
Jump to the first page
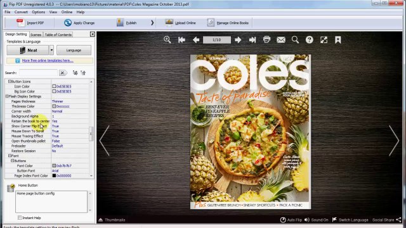181,39
